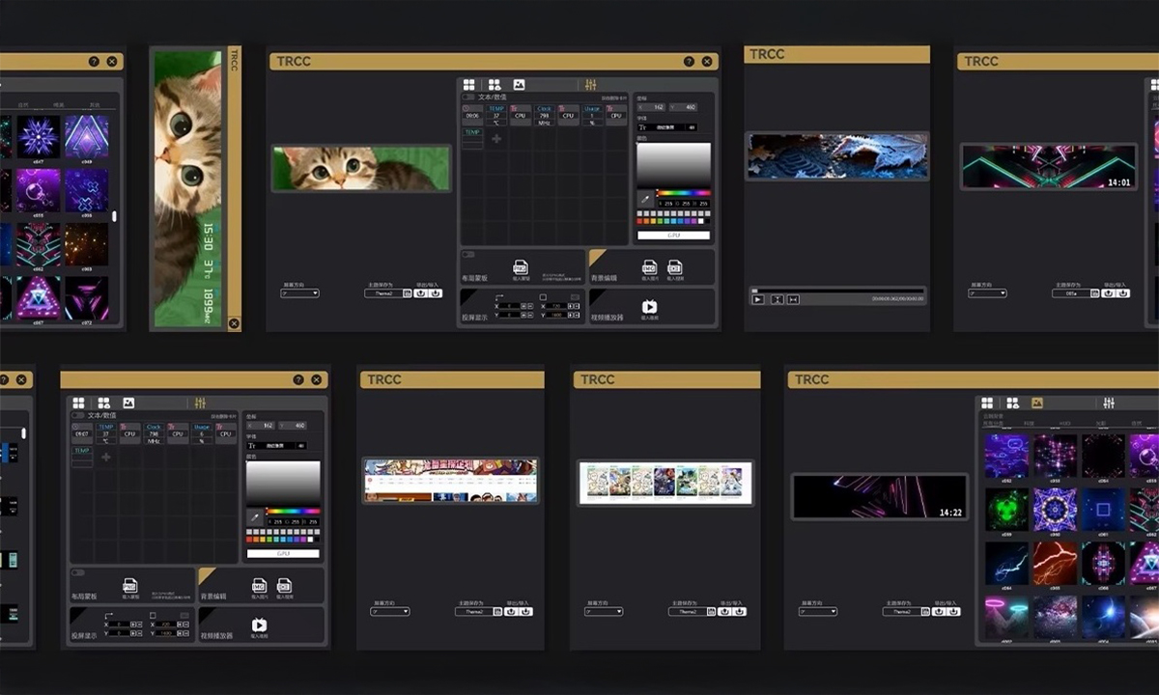Click the PNG mask import icon beside 布局蒙板 in bottom panel
Image resolution: width=1159 pixels, height=695 pixels.
130,586
